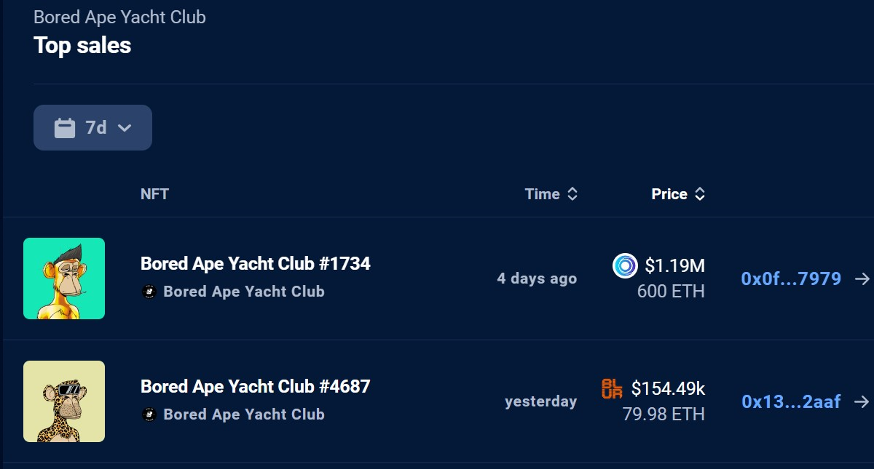Toggle the Time column sort arrows
874x469 pixels.
tap(572, 194)
